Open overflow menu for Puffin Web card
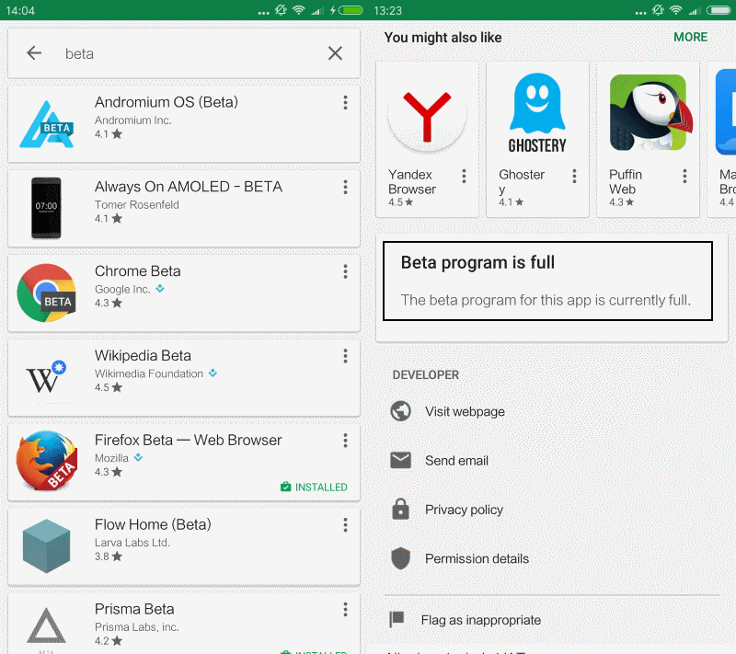The image size is (736, 654). coord(684,176)
